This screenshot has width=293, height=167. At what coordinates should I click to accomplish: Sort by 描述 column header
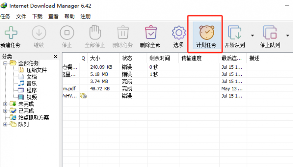pyautogui.click(x=254, y=58)
